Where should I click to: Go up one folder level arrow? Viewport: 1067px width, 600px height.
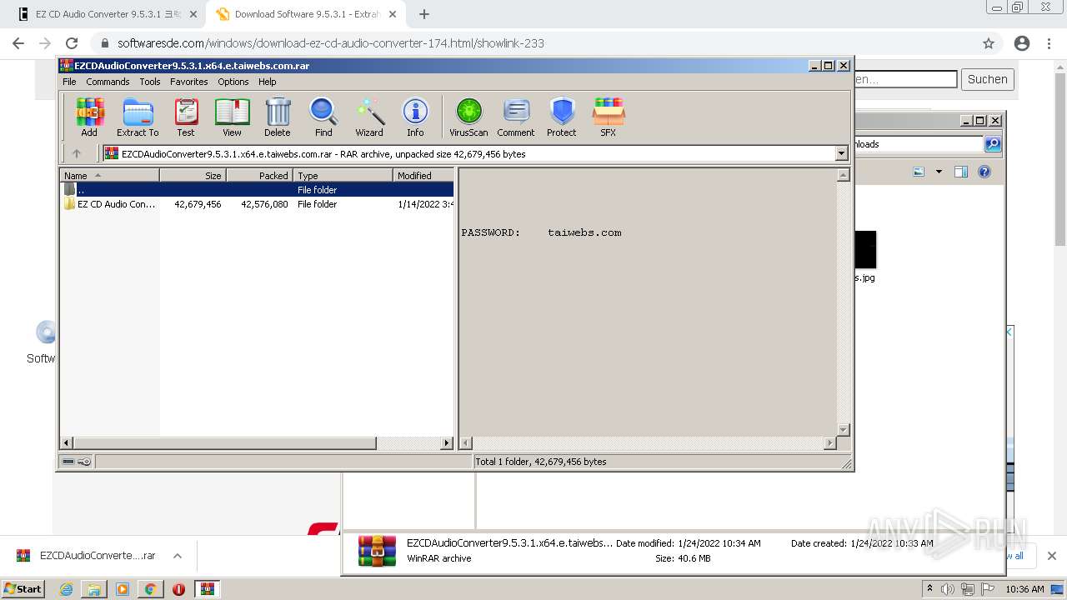pos(77,153)
